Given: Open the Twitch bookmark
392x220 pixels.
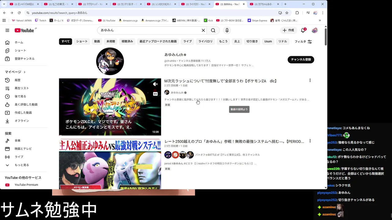Looking at the screenshot, I should 41,20.
